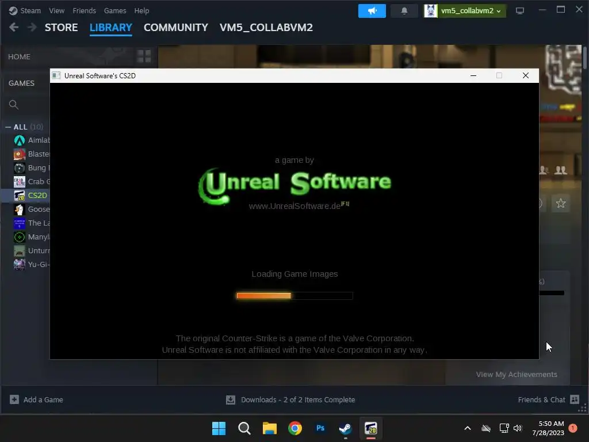The image size is (589, 442).
Task: Open the notifications bell
Action: click(x=404, y=11)
